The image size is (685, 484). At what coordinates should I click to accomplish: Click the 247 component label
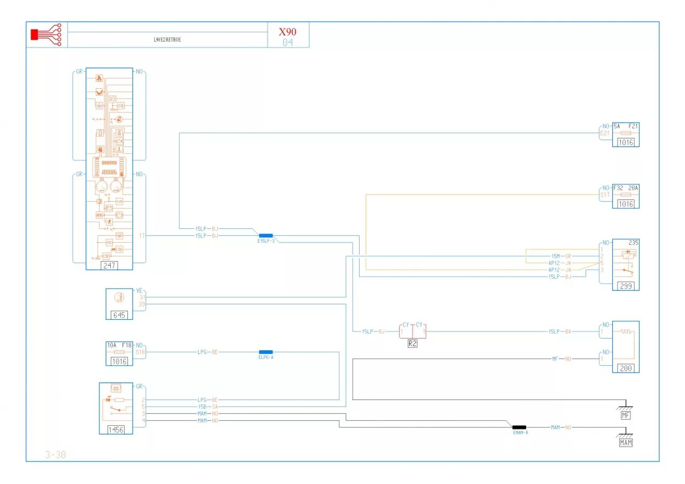[109, 265]
